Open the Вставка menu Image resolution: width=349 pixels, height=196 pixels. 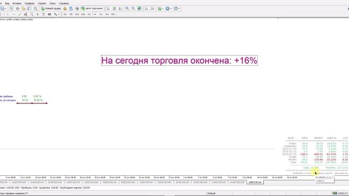(17, 3)
